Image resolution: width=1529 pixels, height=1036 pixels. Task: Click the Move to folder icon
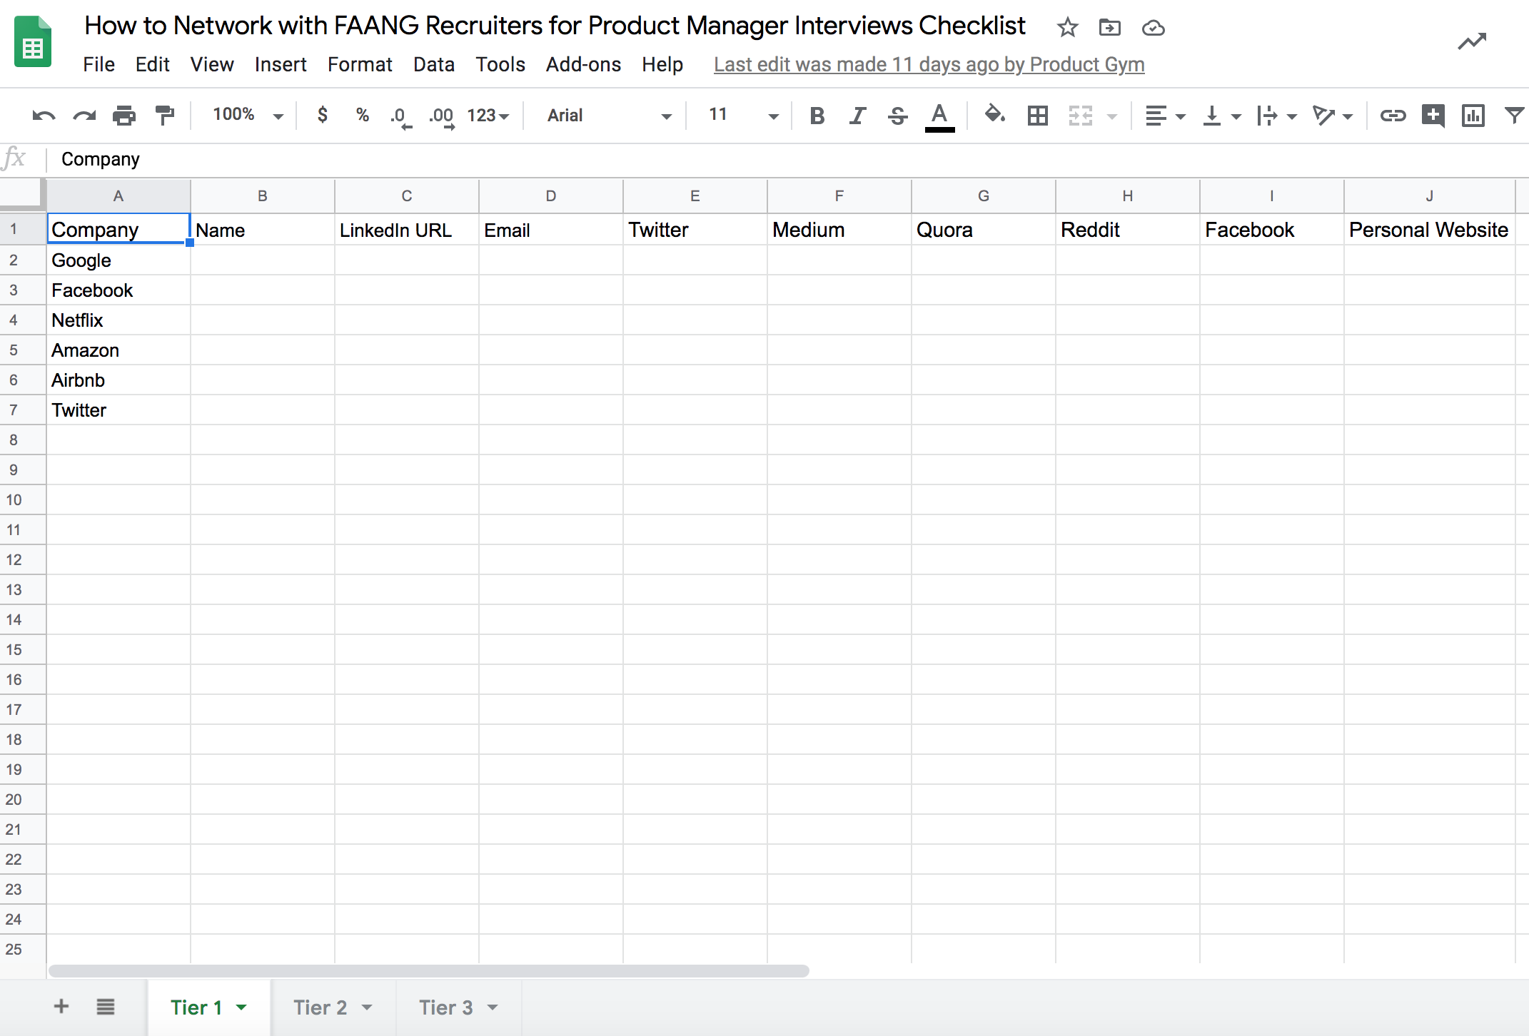tap(1110, 28)
